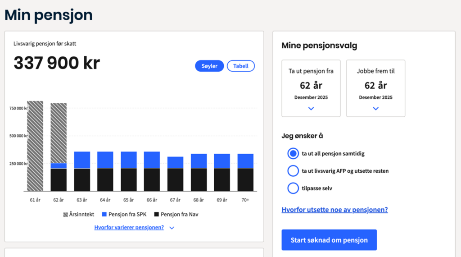Click 'Start søknad om pensjon' button
This screenshot has height=257, width=461.
pos(329,240)
